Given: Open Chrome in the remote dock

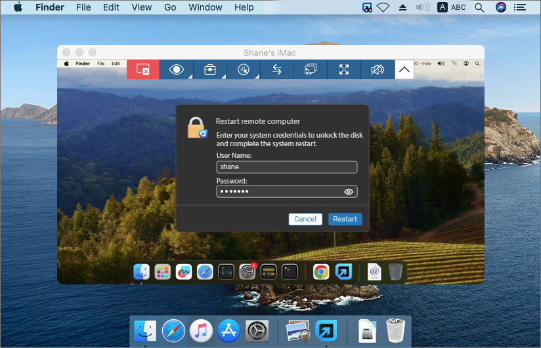Looking at the screenshot, I should coord(321,272).
